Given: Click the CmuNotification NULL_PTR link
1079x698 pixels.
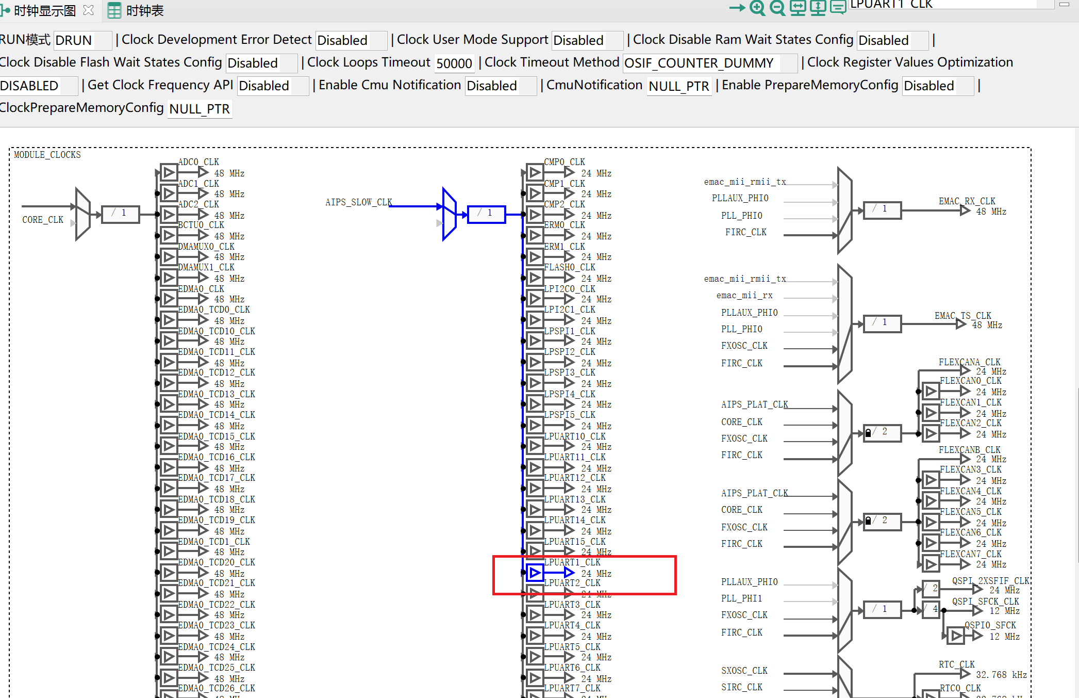Looking at the screenshot, I should pyautogui.click(x=678, y=86).
